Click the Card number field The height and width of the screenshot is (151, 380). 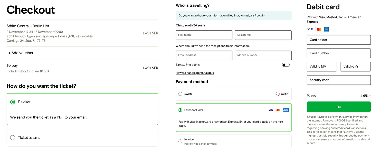(x=339, y=53)
